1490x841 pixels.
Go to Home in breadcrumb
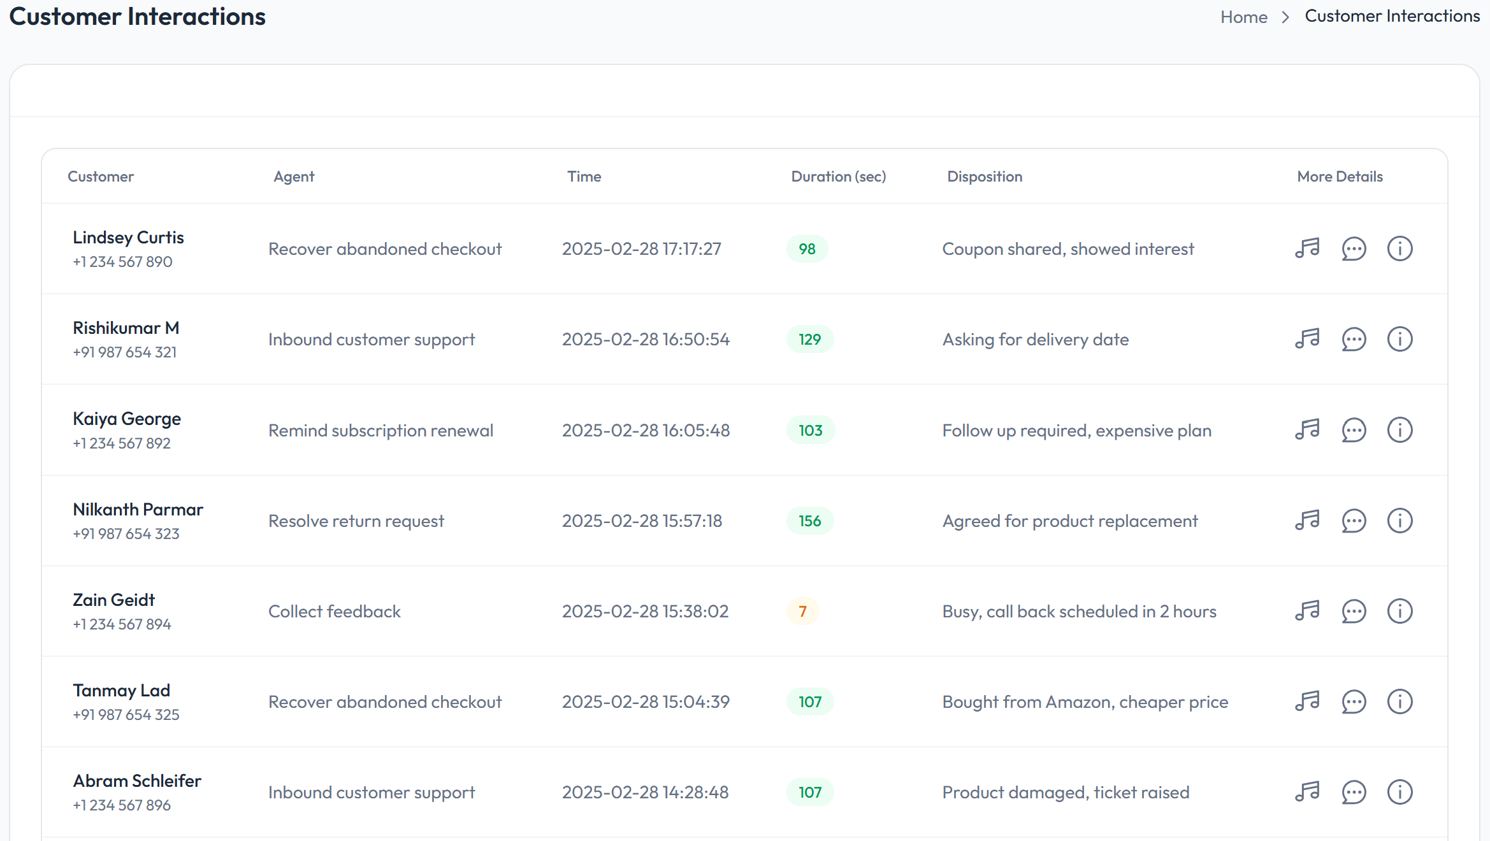point(1243,17)
